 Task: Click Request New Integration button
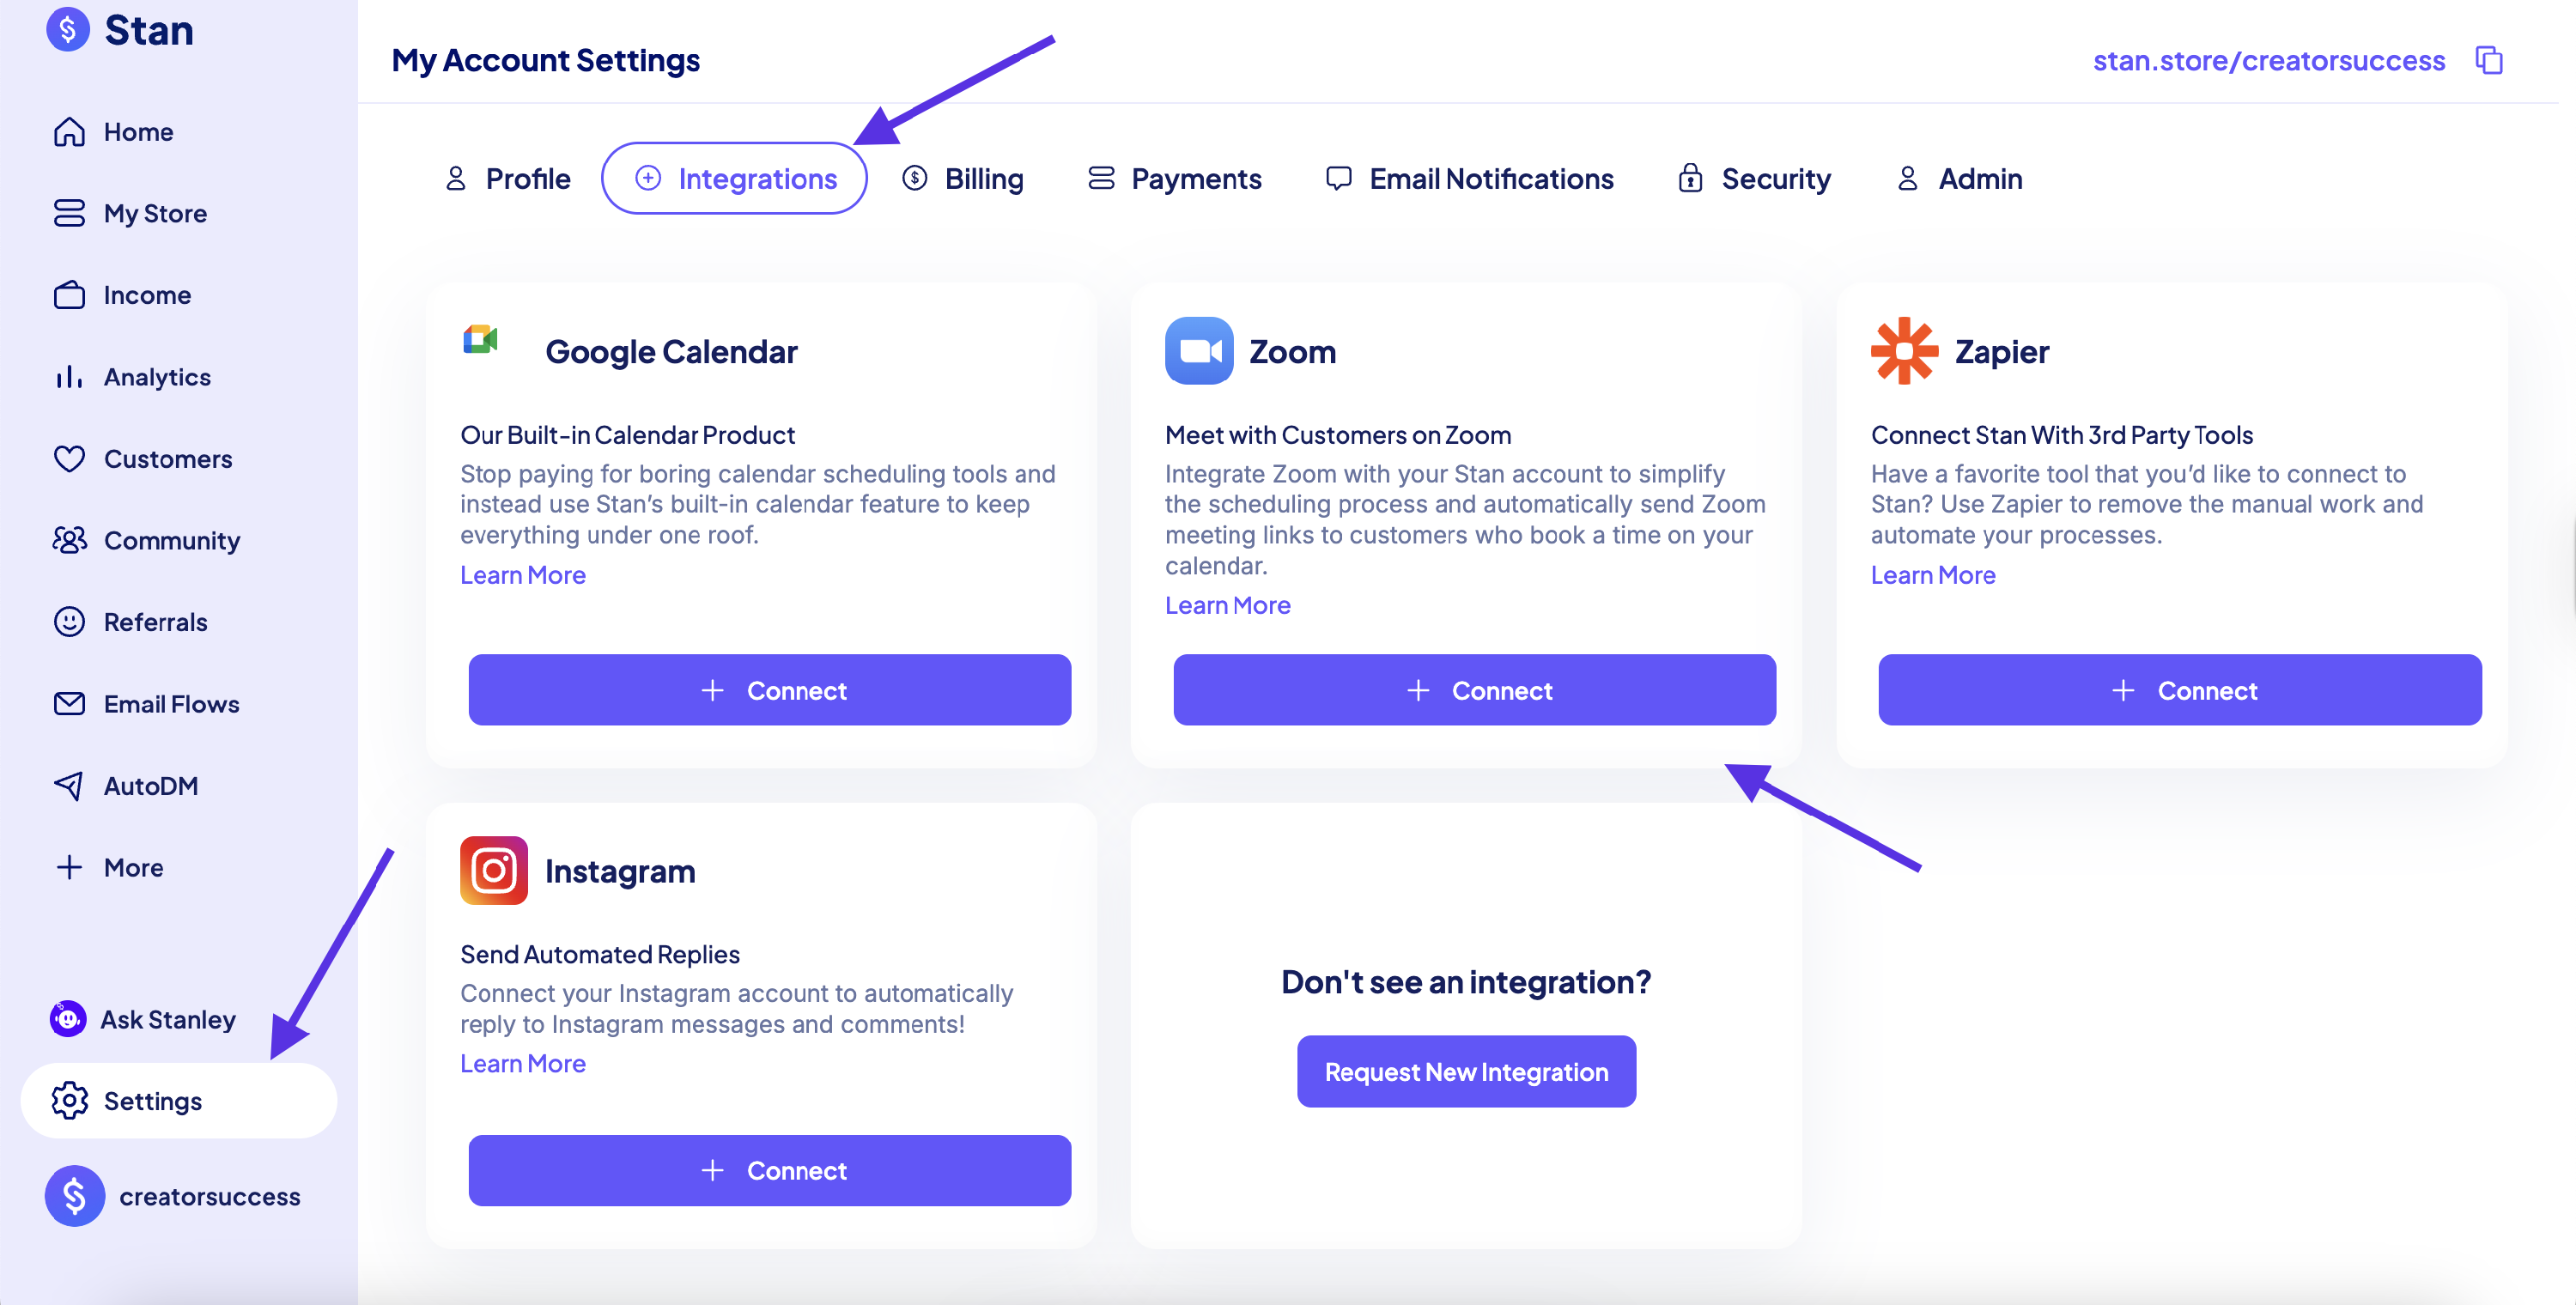[x=1466, y=1071]
